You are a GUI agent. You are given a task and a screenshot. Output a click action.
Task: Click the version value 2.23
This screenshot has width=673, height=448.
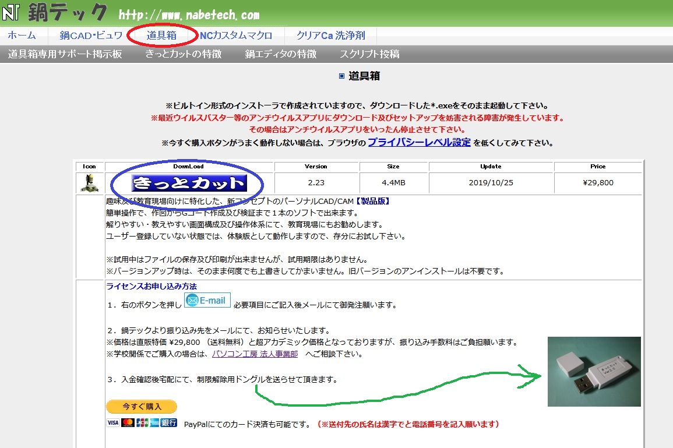[x=316, y=183]
